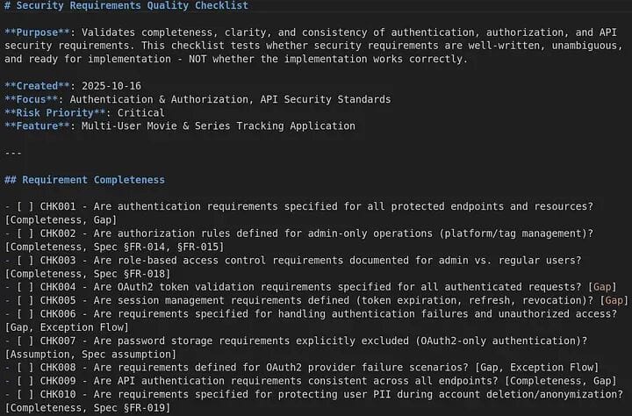The image size is (632, 416).
Task: Click the orange [Gap] tag on CHK005
Action: (614, 300)
